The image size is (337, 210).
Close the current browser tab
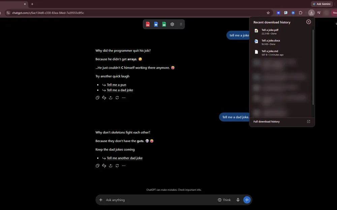[x=25, y=4]
